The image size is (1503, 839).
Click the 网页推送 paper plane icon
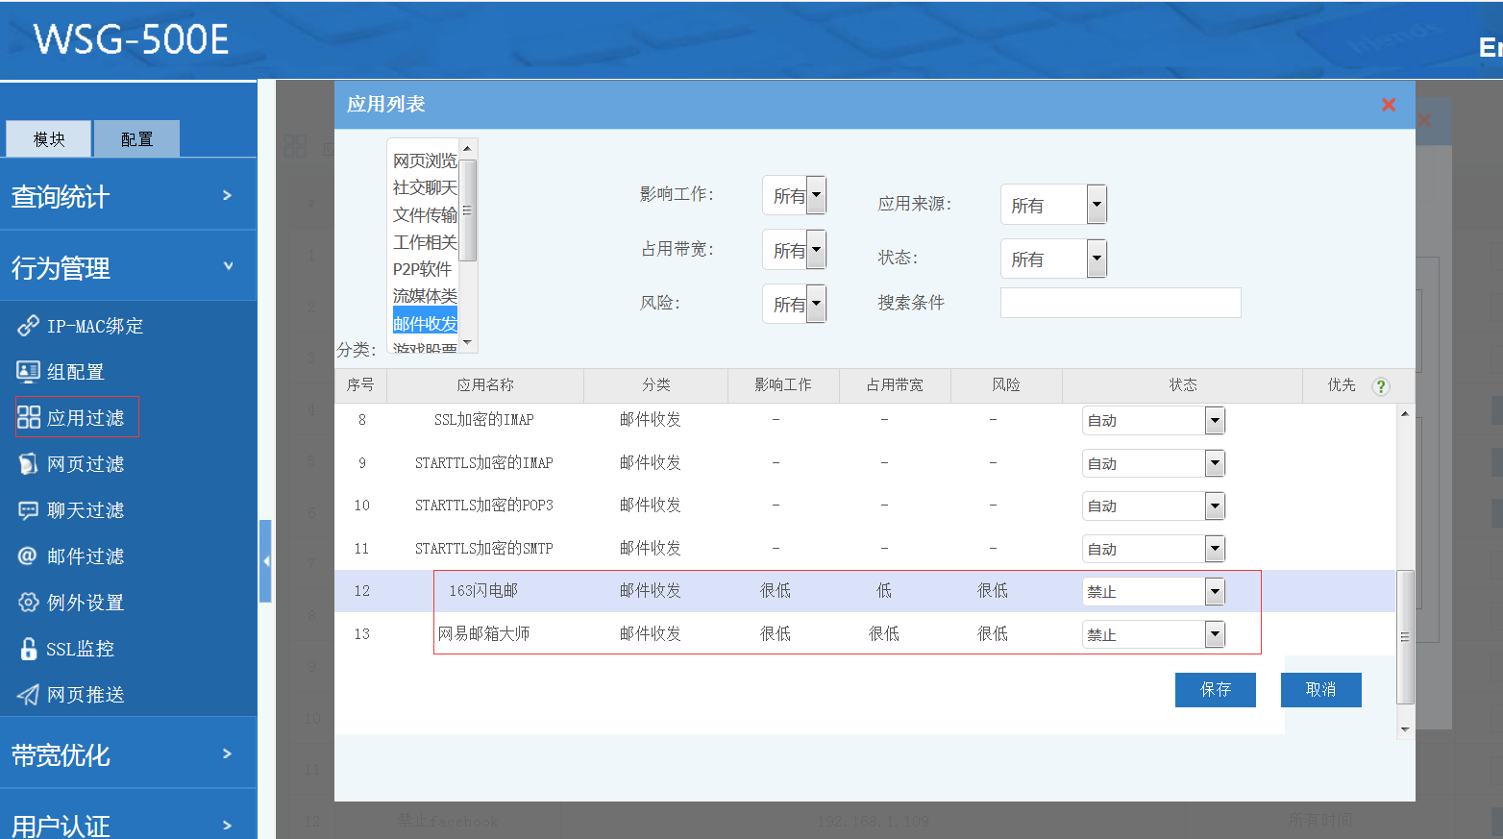29,694
